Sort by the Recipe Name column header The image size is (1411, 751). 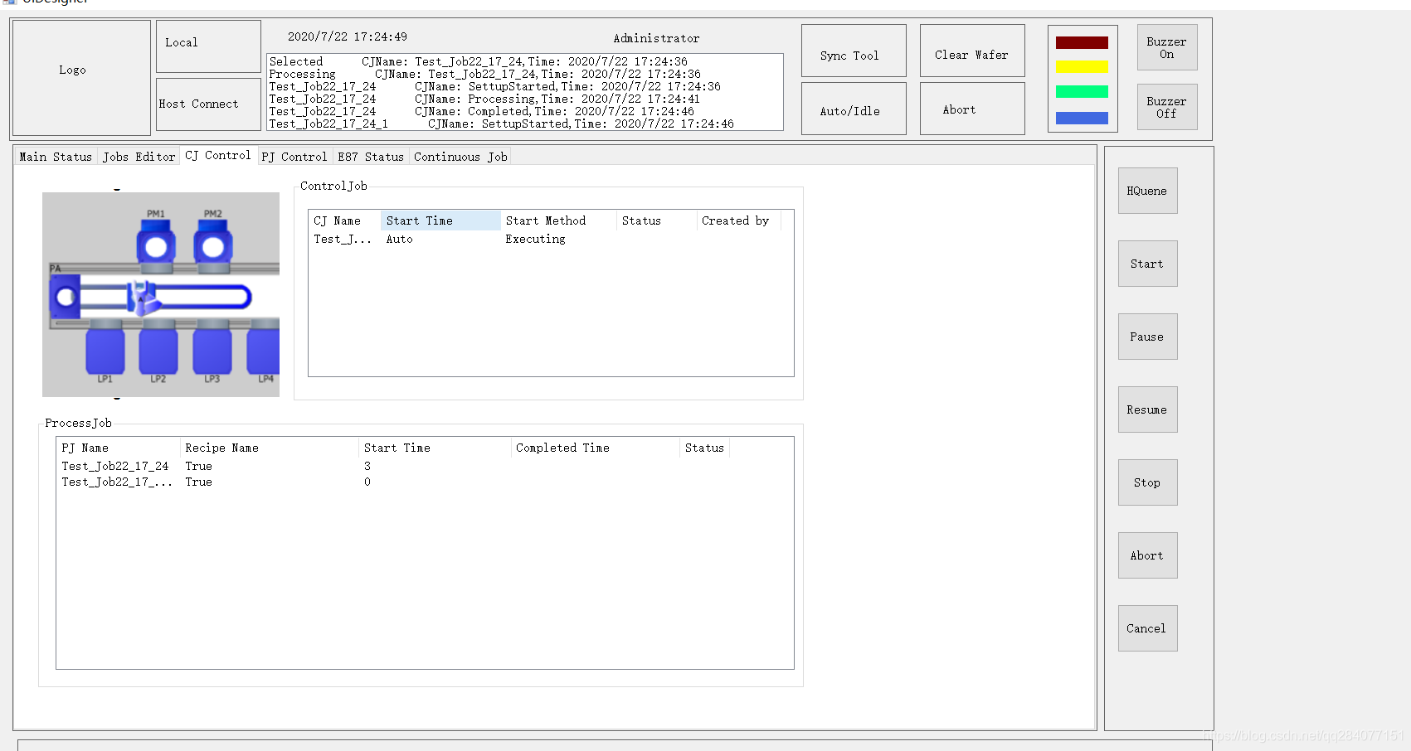tap(269, 448)
